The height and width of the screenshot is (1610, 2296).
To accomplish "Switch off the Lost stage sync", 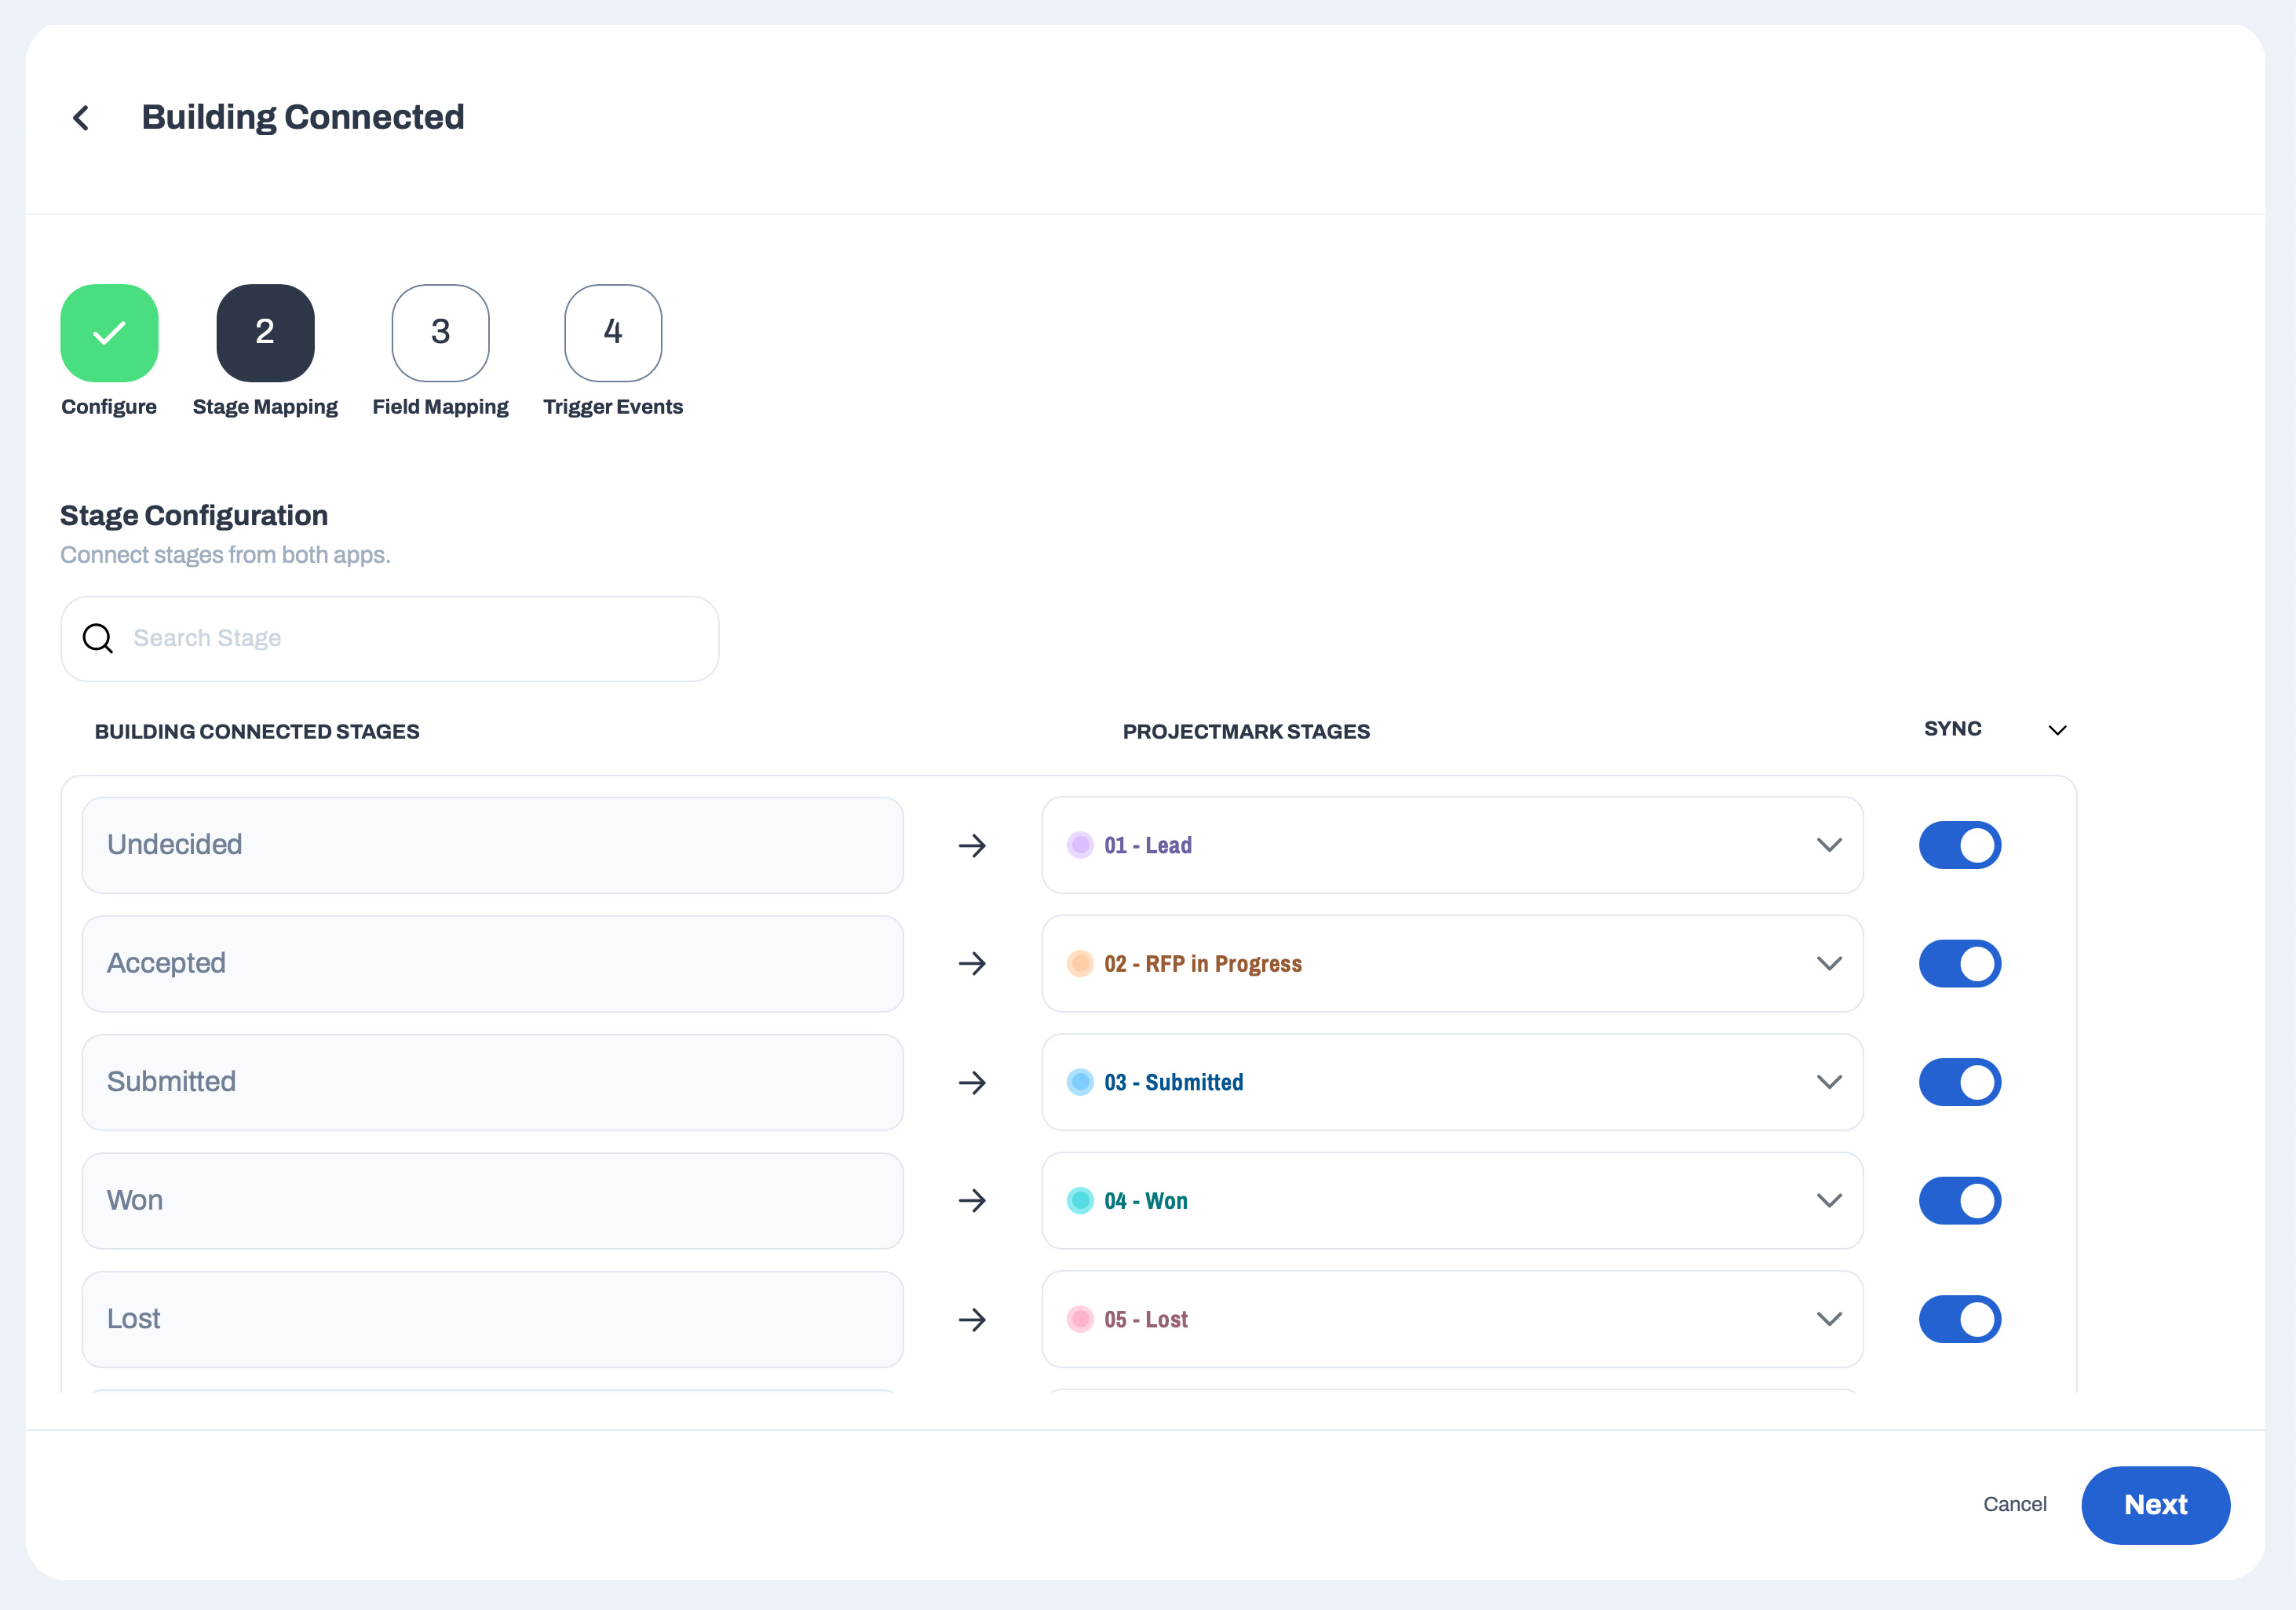I will (1959, 1320).
